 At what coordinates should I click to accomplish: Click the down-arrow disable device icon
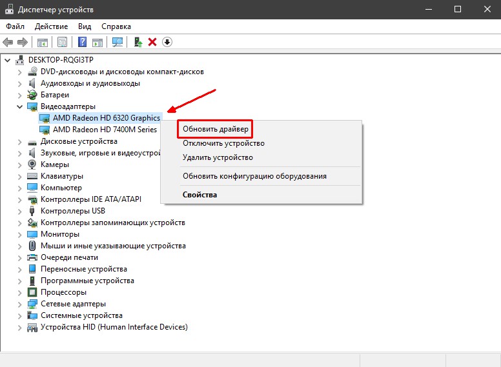pyautogui.click(x=167, y=42)
